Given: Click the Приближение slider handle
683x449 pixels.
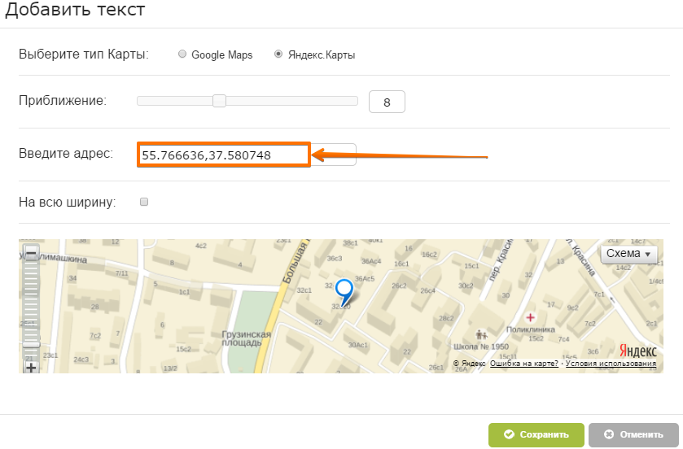Looking at the screenshot, I should click(x=219, y=101).
